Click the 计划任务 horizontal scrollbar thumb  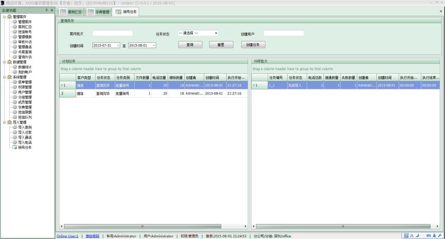point(142,226)
